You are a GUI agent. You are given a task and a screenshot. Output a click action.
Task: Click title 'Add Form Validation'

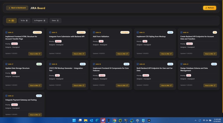(x=101, y=36)
